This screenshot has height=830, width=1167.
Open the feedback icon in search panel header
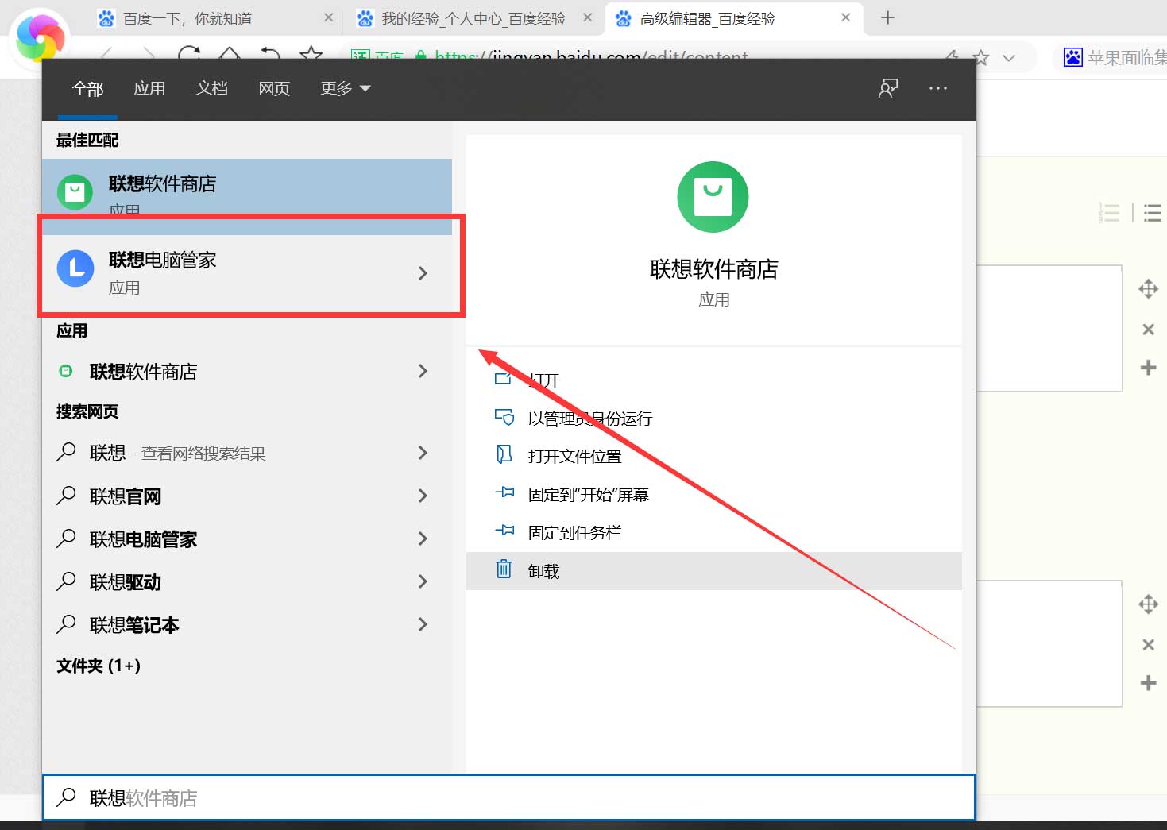click(x=888, y=88)
